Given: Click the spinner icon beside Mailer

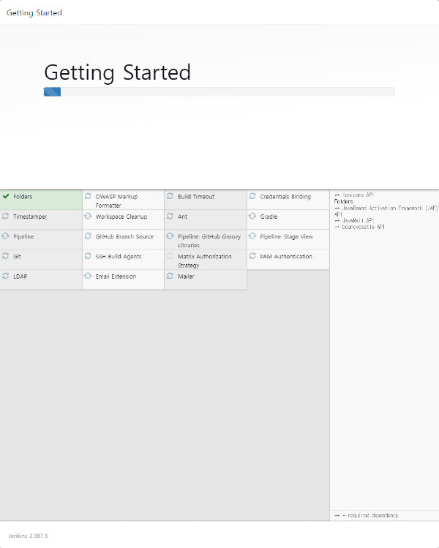Looking at the screenshot, I should pyautogui.click(x=170, y=276).
